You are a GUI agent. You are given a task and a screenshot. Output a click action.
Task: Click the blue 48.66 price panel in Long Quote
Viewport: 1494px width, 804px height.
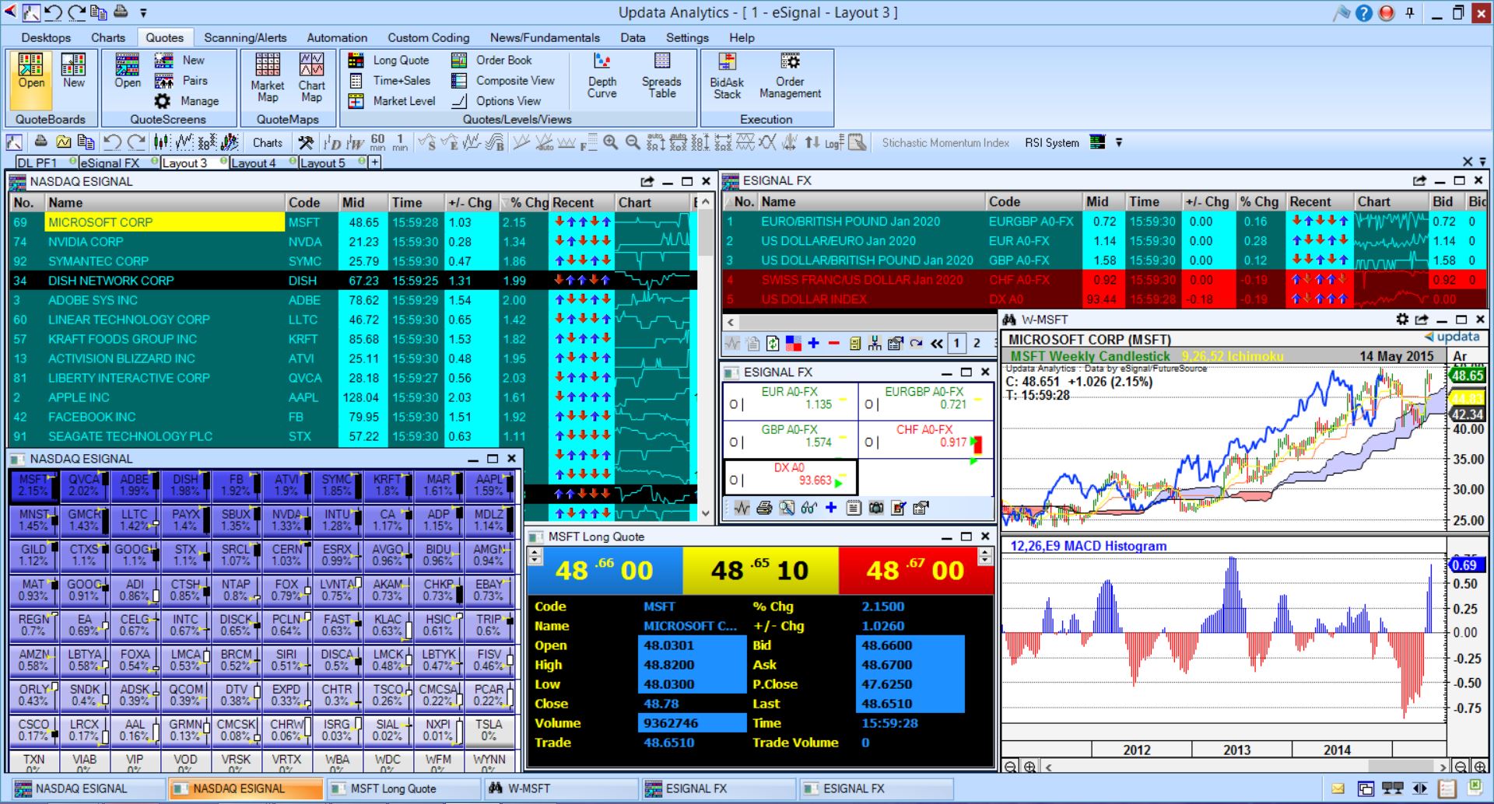[x=605, y=570]
